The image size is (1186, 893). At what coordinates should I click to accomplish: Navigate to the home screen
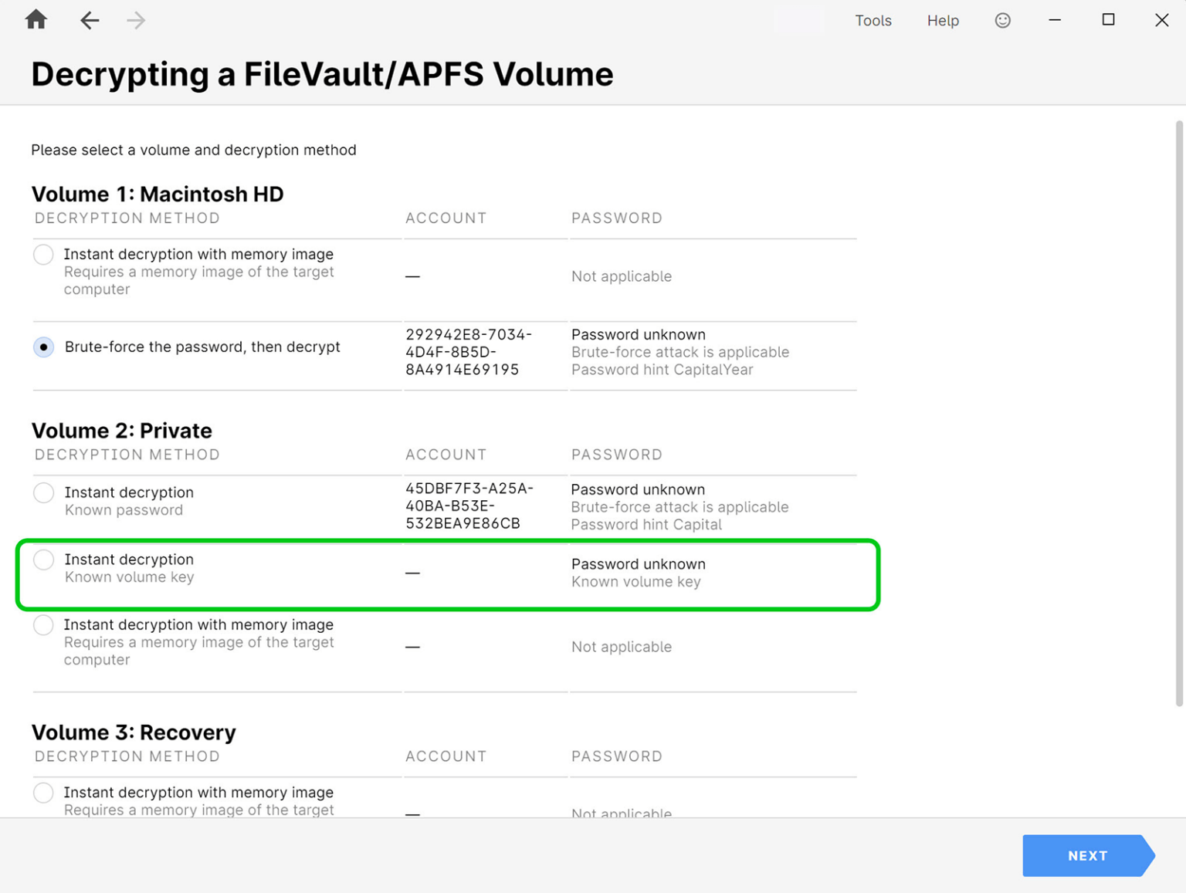[36, 20]
